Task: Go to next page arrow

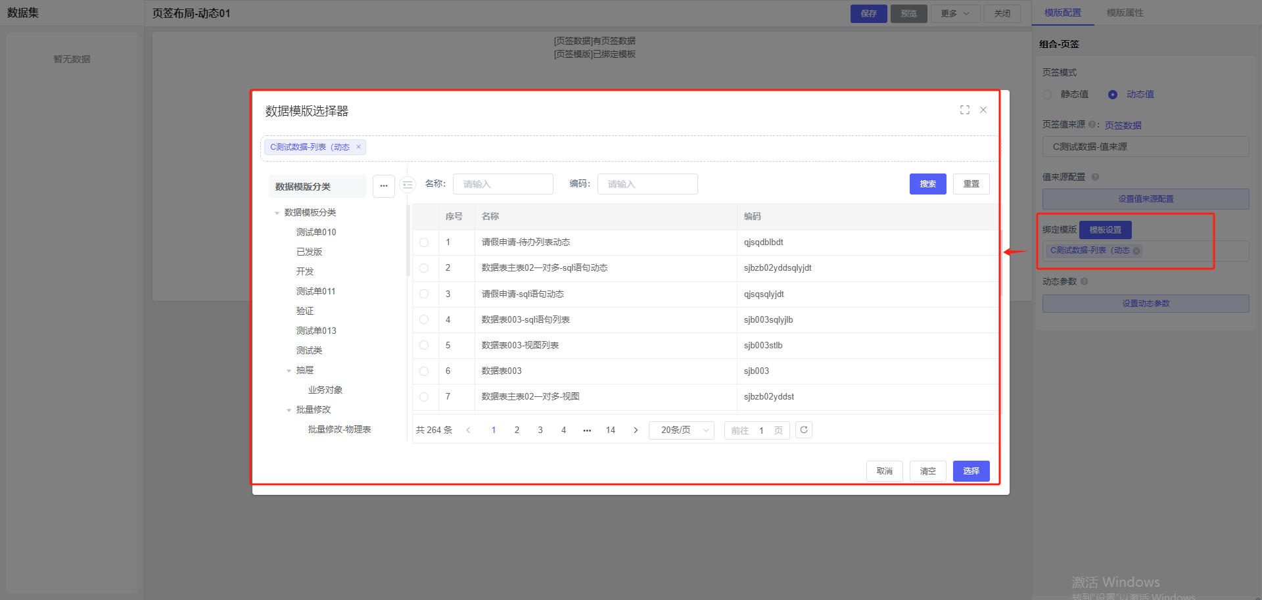Action: (x=636, y=430)
